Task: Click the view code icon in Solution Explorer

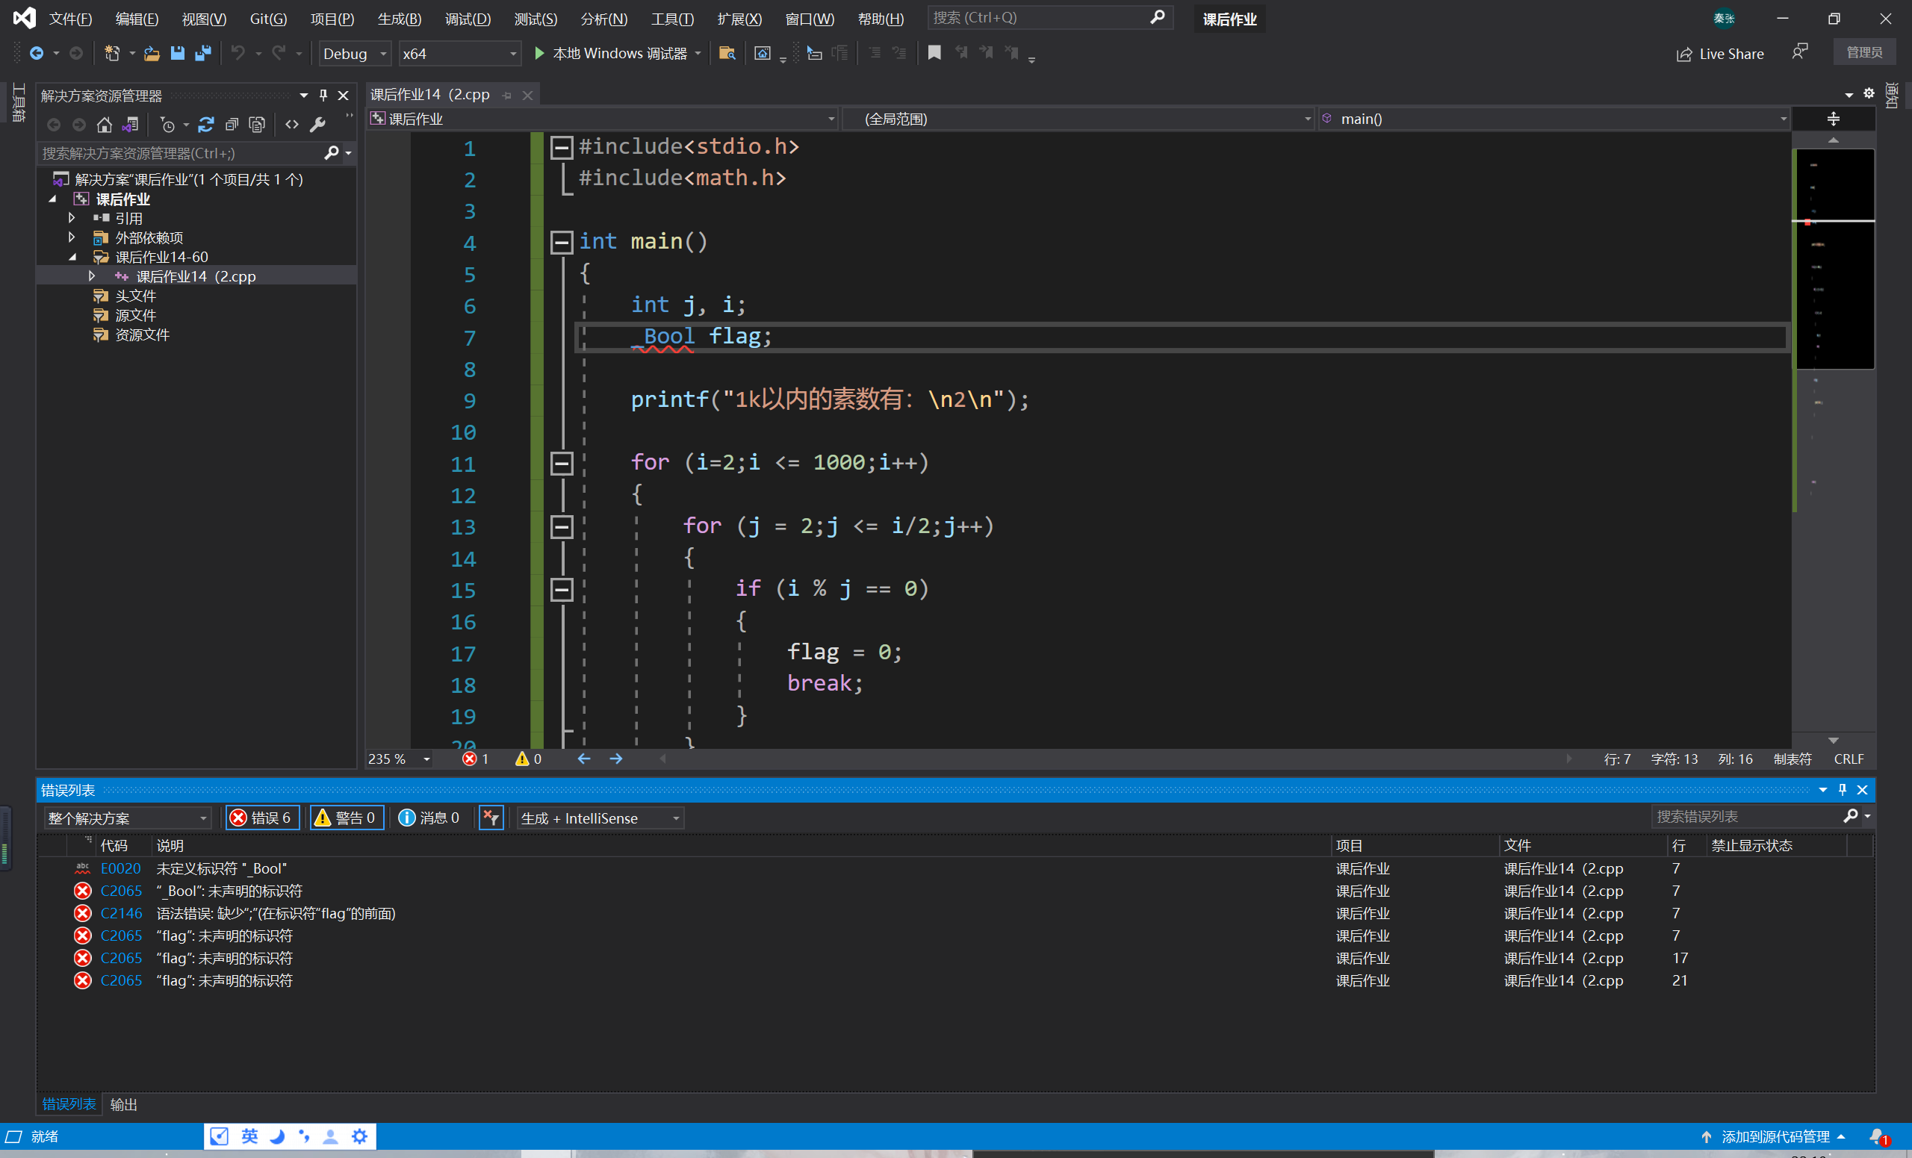Action: click(292, 125)
